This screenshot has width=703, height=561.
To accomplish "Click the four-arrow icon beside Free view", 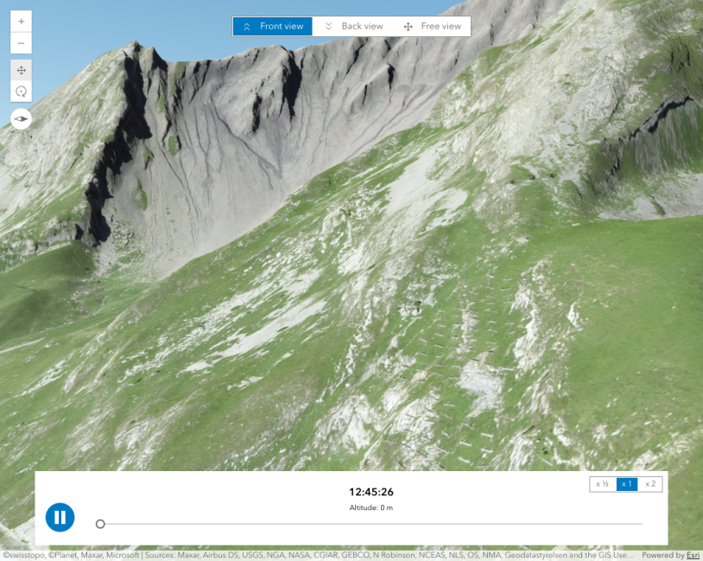I will tap(408, 27).
